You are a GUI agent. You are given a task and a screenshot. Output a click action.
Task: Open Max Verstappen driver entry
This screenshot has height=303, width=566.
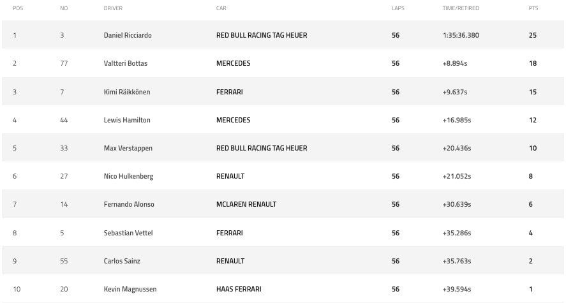[128, 148]
